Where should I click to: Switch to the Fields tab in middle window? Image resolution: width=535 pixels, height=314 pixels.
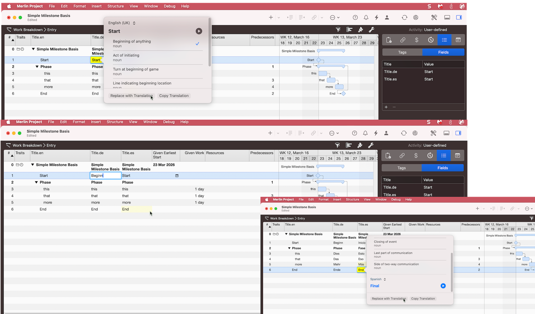pos(443,168)
